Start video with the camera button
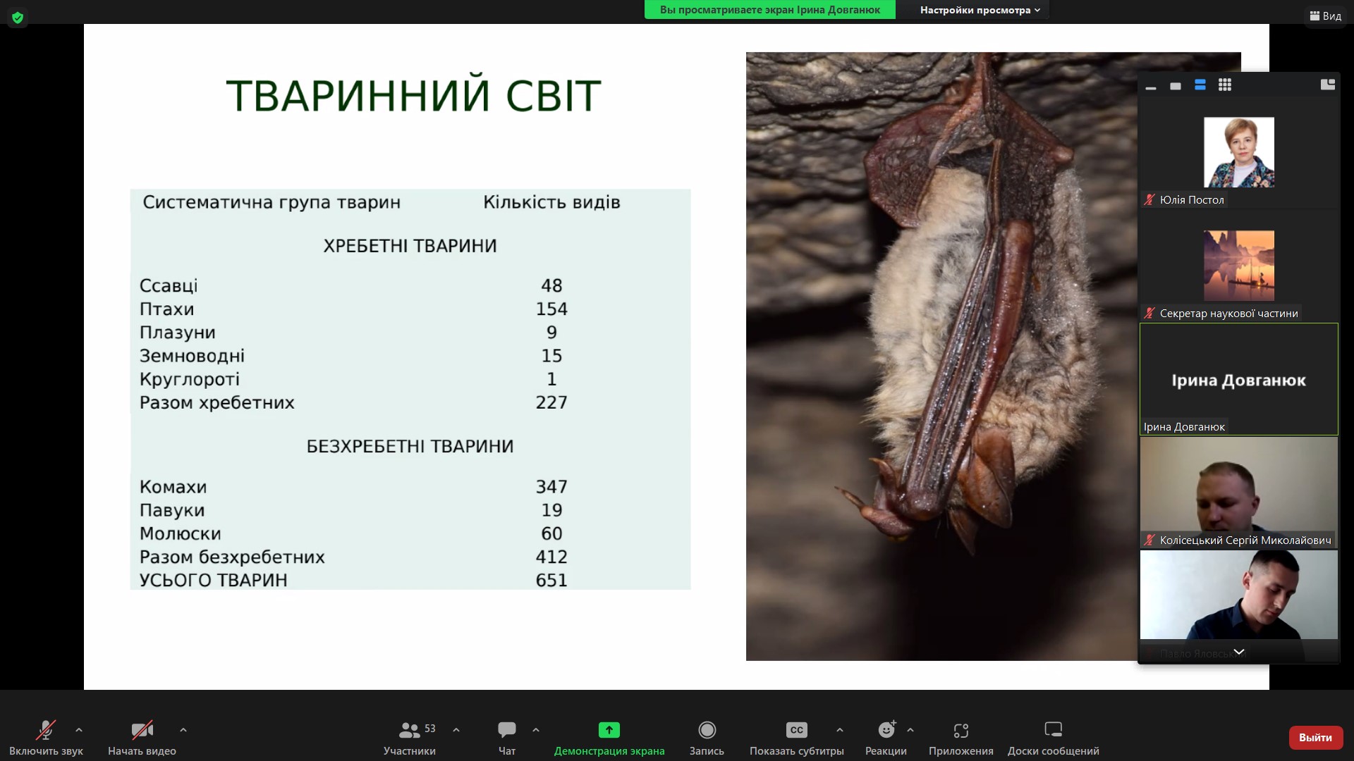The image size is (1354, 761). [x=142, y=730]
